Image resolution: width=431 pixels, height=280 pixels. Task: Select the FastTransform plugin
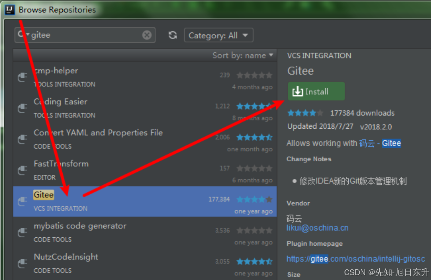[145, 170]
